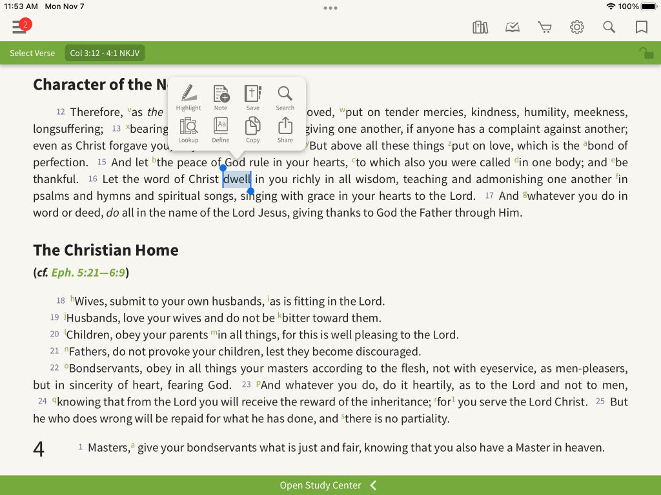The image size is (661, 495).
Task: Tap "The Christian Home" heading
Action: point(106,250)
